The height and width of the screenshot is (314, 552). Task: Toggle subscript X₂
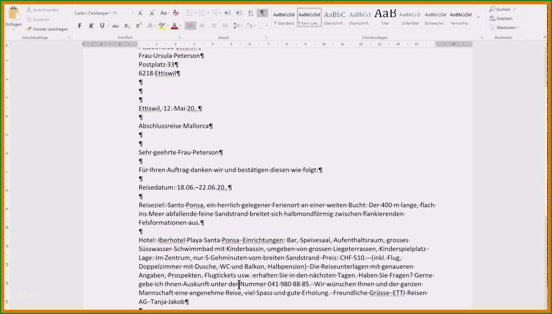pyautogui.click(x=127, y=26)
